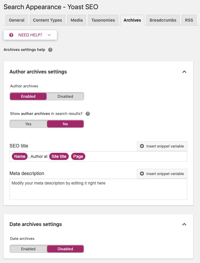Select the Name snippet variable tag
The width and height of the screenshot is (200, 263).
coord(20,156)
